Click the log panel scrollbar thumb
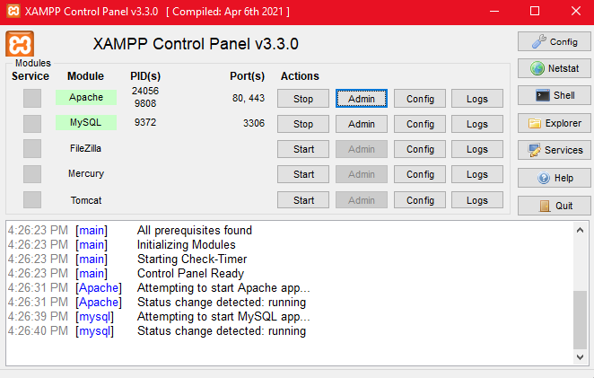 tap(580, 320)
